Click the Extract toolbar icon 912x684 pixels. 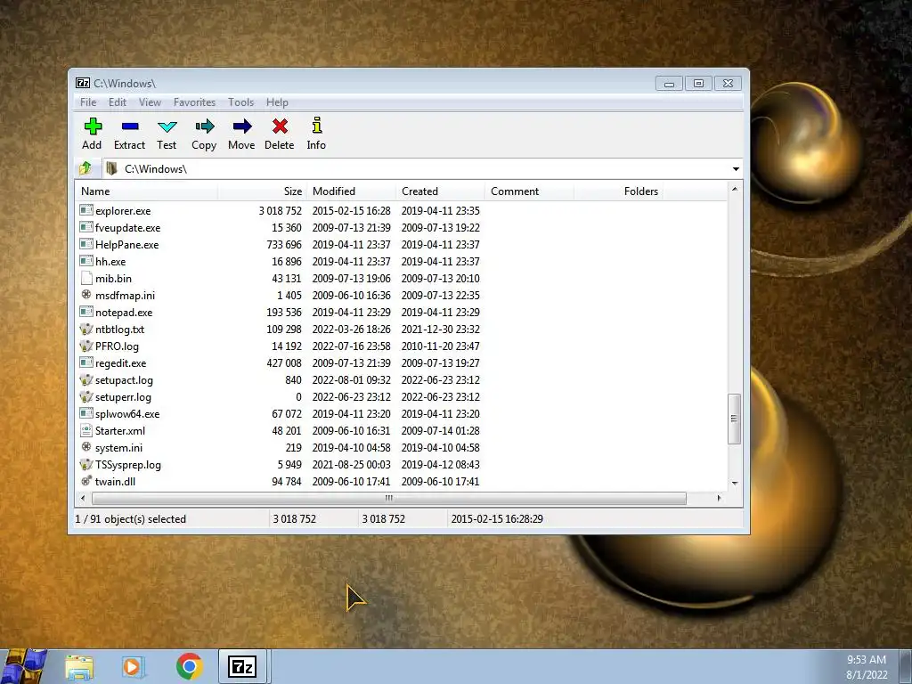(130, 126)
